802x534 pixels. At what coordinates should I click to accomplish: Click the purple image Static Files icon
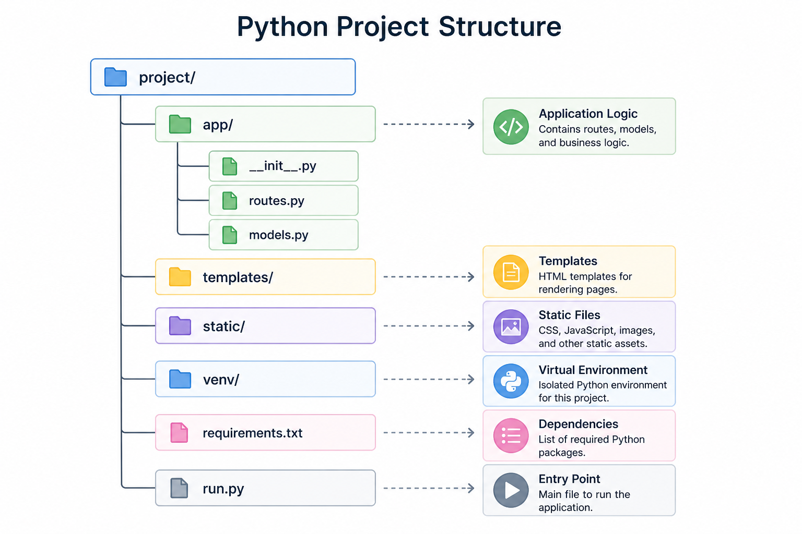click(511, 327)
